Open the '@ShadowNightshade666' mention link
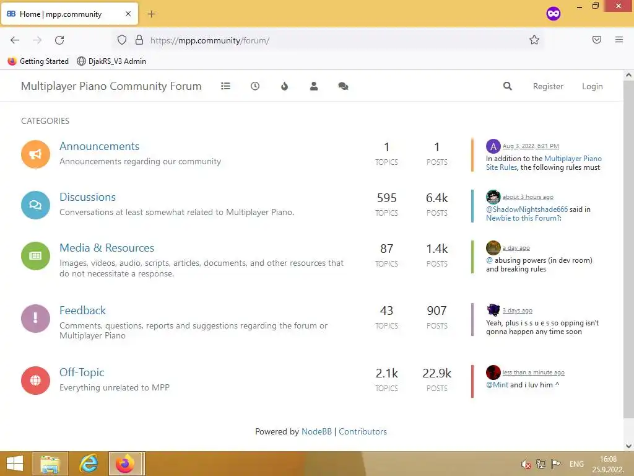The image size is (634, 476). [x=527, y=209]
